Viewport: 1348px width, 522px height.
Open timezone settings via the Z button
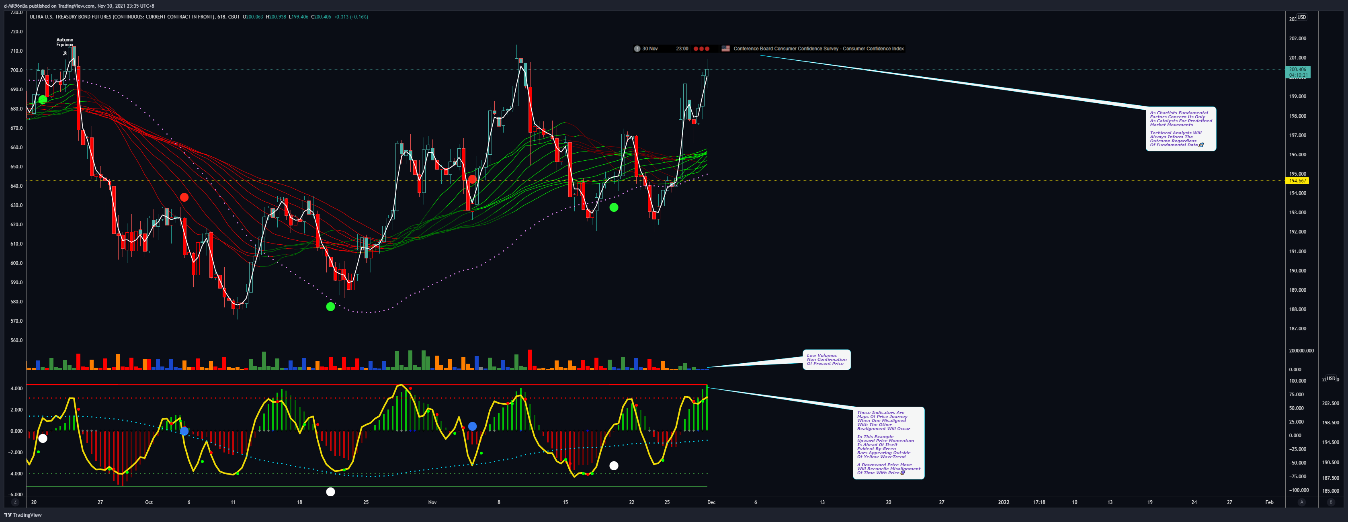point(15,502)
